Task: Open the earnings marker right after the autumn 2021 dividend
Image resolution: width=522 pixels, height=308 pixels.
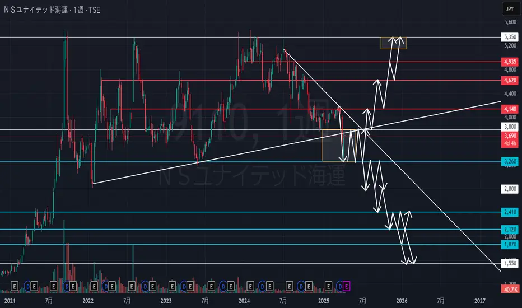Action: [73, 286]
